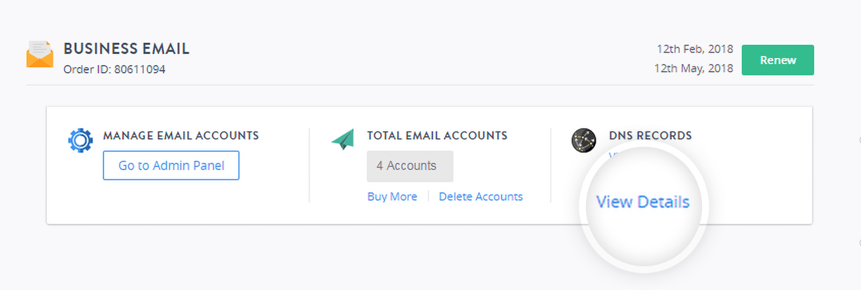861x290 pixels.
Task: Open the Delete Accounts link
Action: pyautogui.click(x=481, y=196)
